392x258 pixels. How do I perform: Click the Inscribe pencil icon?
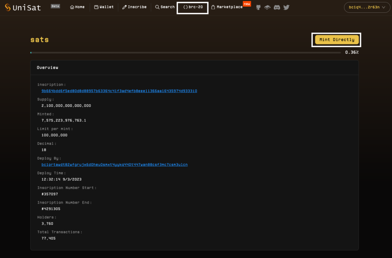click(x=124, y=7)
